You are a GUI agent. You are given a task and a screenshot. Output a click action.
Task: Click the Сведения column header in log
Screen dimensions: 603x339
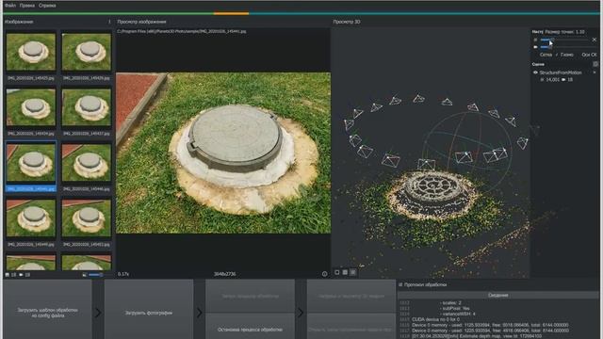point(498,295)
